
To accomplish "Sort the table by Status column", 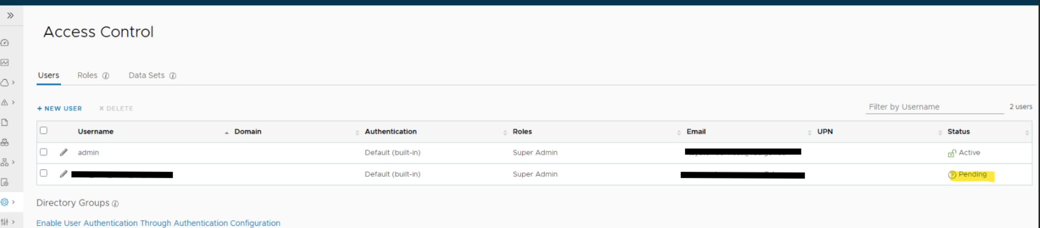I will click(x=958, y=132).
